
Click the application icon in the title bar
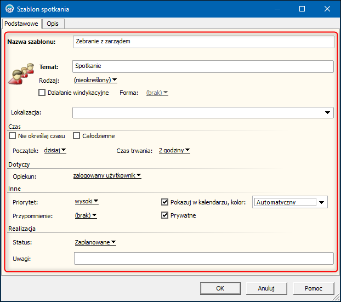(9, 9)
